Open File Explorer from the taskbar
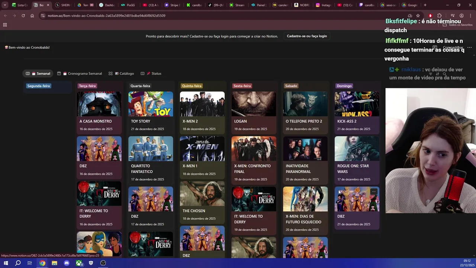This screenshot has width=476, height=268. click(x=54, y=263)
